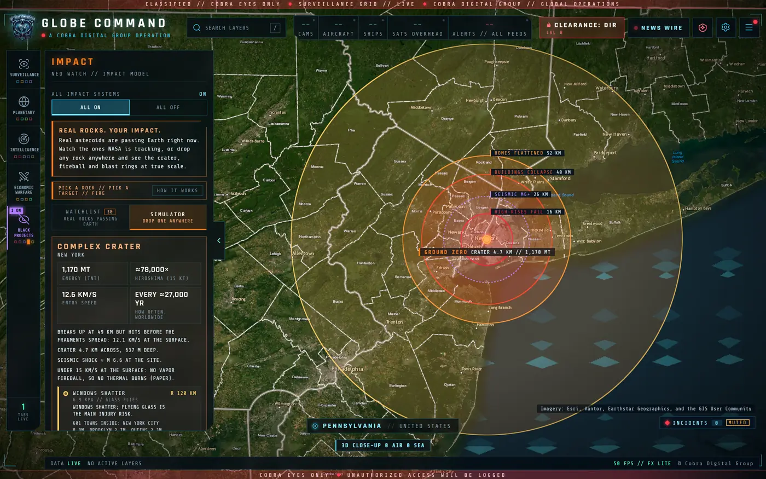Click the Windows Shatter ring marker icon
The width and height of the screenshot is (766, 479).
66,393
